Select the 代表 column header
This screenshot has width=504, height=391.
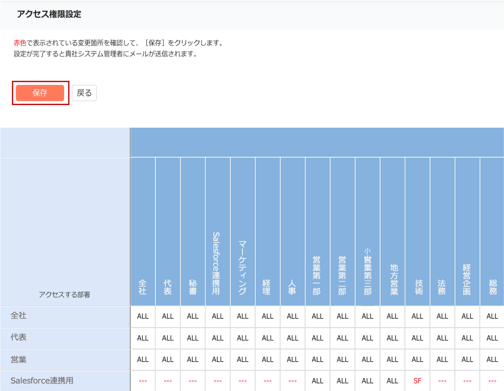168,232
